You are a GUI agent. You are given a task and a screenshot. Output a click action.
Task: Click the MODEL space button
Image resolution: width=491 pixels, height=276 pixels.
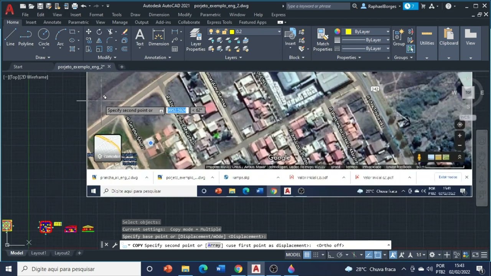pyautogui.click(x=293, y=255)
